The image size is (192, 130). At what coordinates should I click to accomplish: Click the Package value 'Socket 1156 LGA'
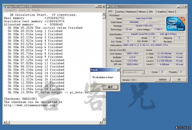(144, 26)
